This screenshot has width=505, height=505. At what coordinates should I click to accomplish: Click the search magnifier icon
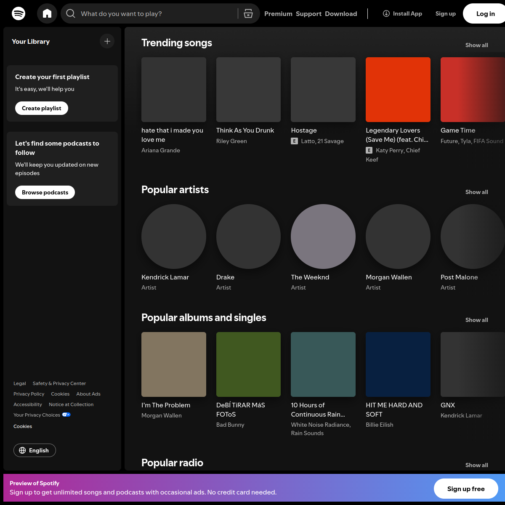click(x=71, y=13)
